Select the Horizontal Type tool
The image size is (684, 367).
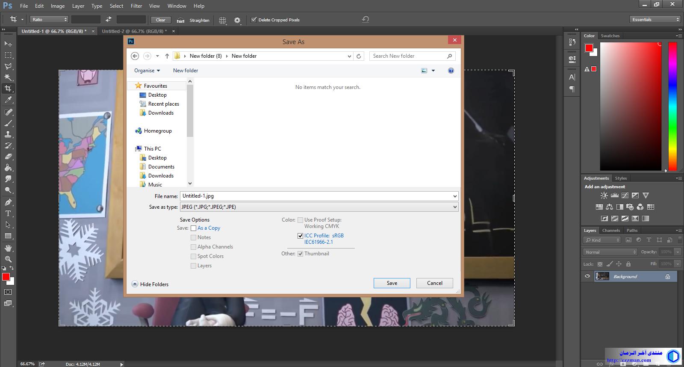pos(8,213)
